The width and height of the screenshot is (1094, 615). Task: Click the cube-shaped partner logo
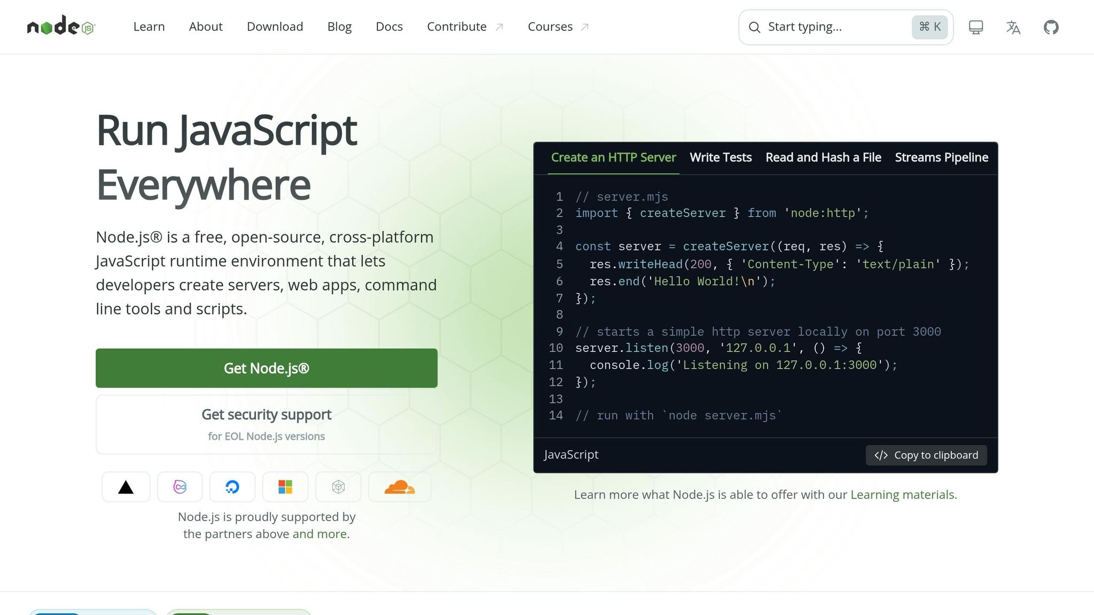[338, 486]
